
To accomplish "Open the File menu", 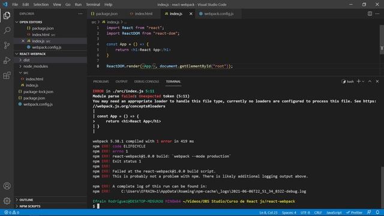I will pos(15,4).
